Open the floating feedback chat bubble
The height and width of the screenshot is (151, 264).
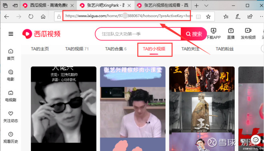pyautogui.click(x=256, y=139)
